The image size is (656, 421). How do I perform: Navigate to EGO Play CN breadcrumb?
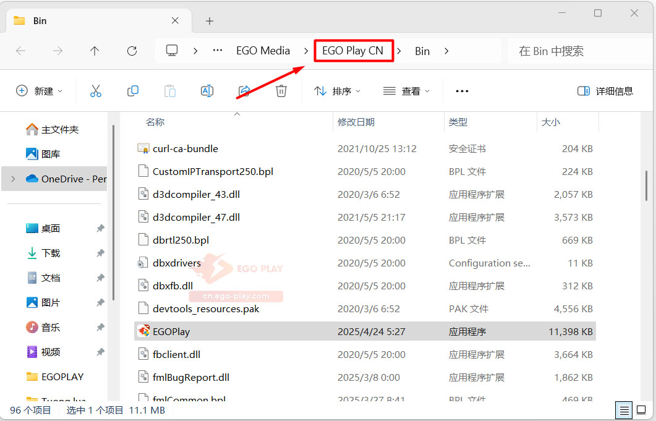(352, 51)
